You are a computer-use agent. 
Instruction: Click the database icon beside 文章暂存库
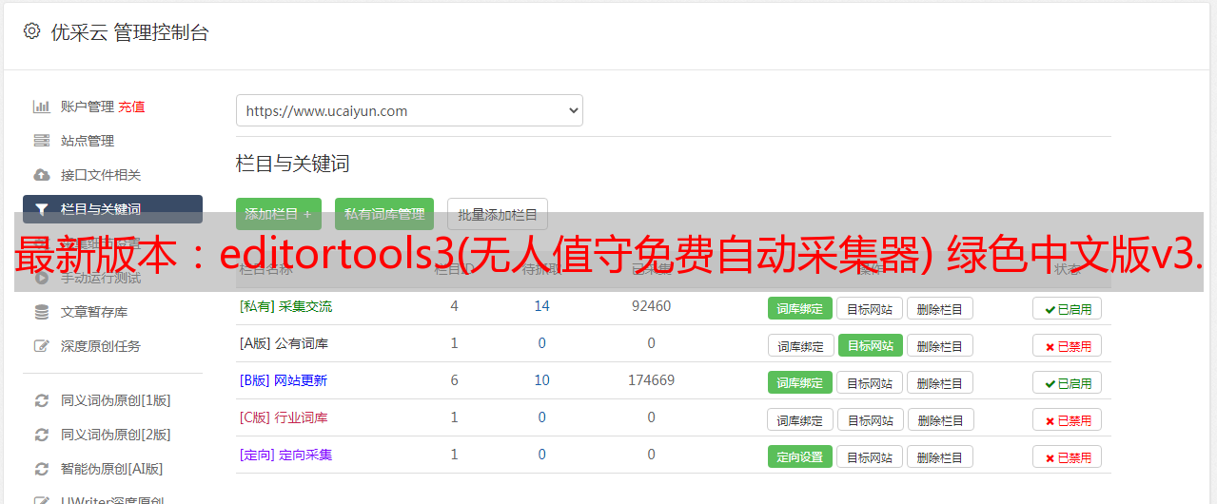[41, 312]
